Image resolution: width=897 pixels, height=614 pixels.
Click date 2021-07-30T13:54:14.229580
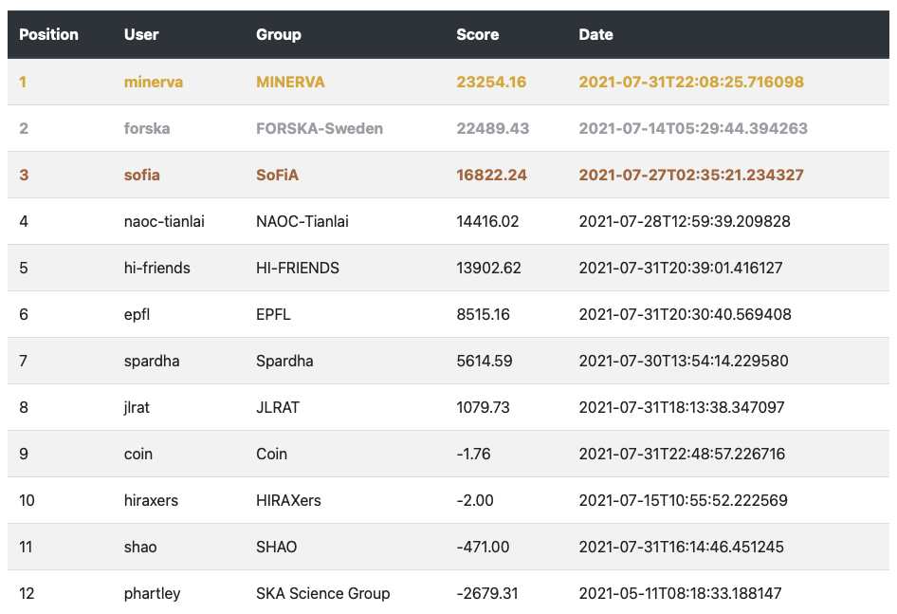pos(683,361)
